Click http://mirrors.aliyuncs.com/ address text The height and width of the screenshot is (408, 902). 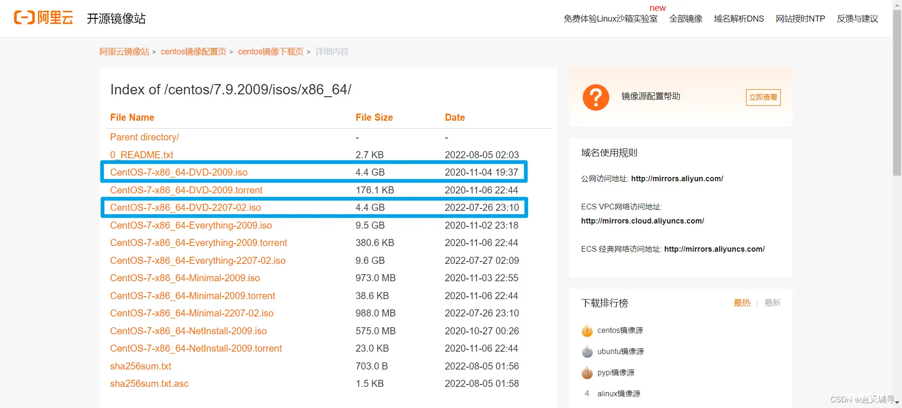(x=714, y=249)
